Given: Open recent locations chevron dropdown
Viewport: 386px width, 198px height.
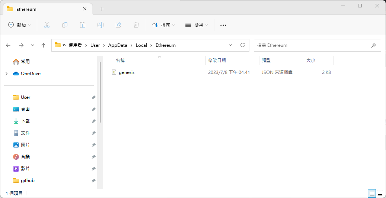Looking at the screenshot, I should [x=32, y=45].
